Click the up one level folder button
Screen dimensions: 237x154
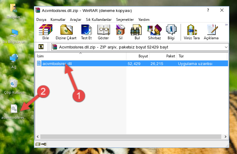(41, 47)
